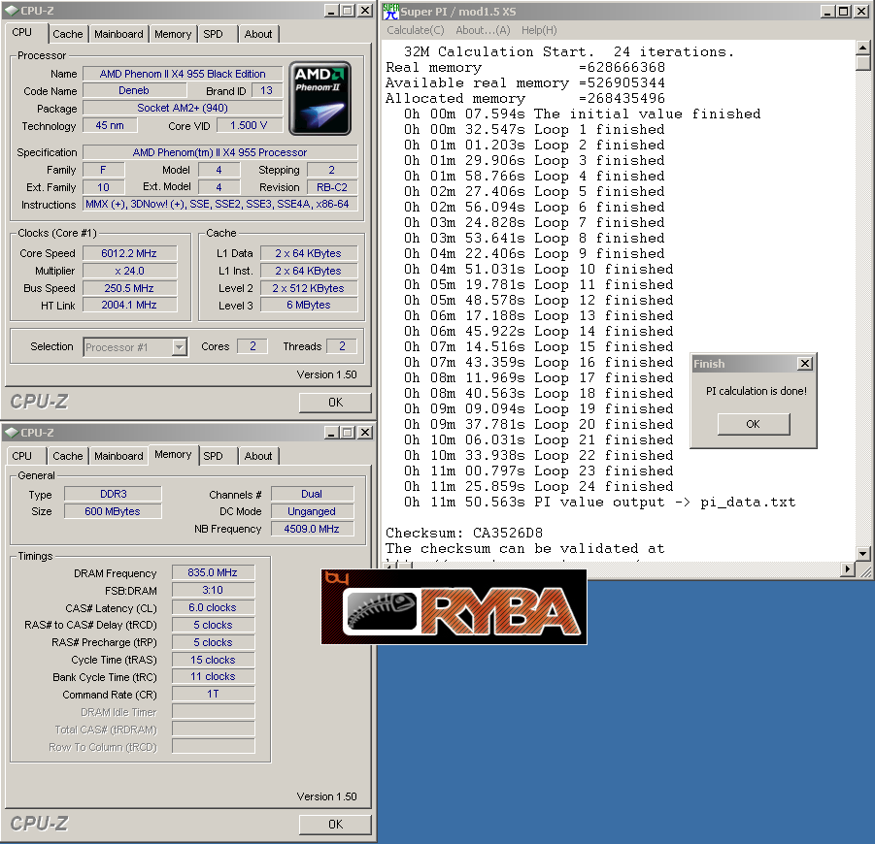
Task: Click the HT Link value '2004.1 MHz'
Action: pos(129,305)
